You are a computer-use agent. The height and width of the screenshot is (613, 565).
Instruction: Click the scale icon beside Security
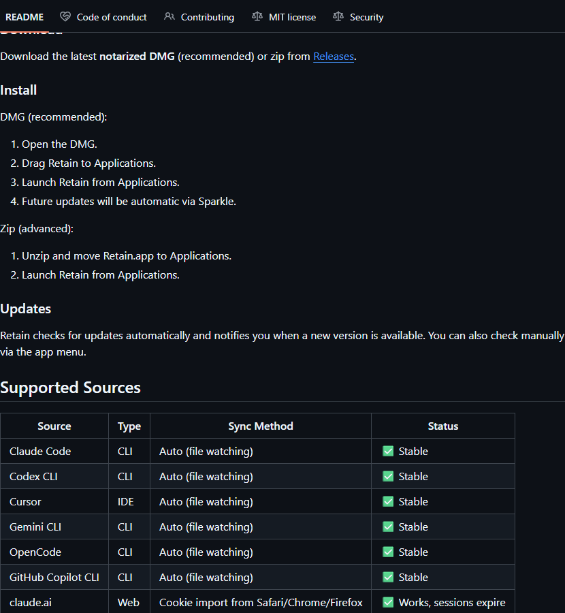pyautogui.click(x=338, y=17)
